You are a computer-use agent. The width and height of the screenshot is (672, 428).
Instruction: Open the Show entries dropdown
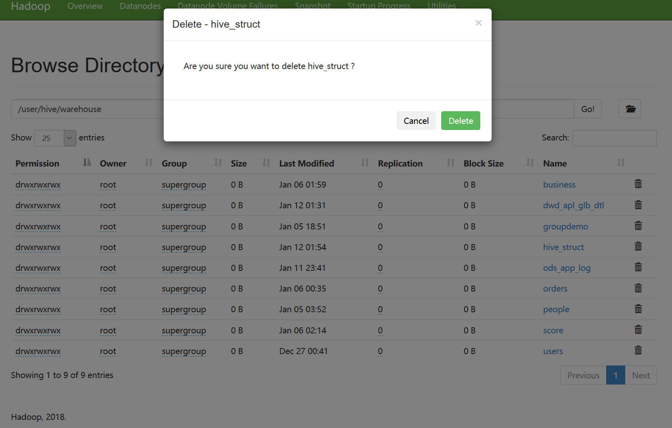pos(55,138)
